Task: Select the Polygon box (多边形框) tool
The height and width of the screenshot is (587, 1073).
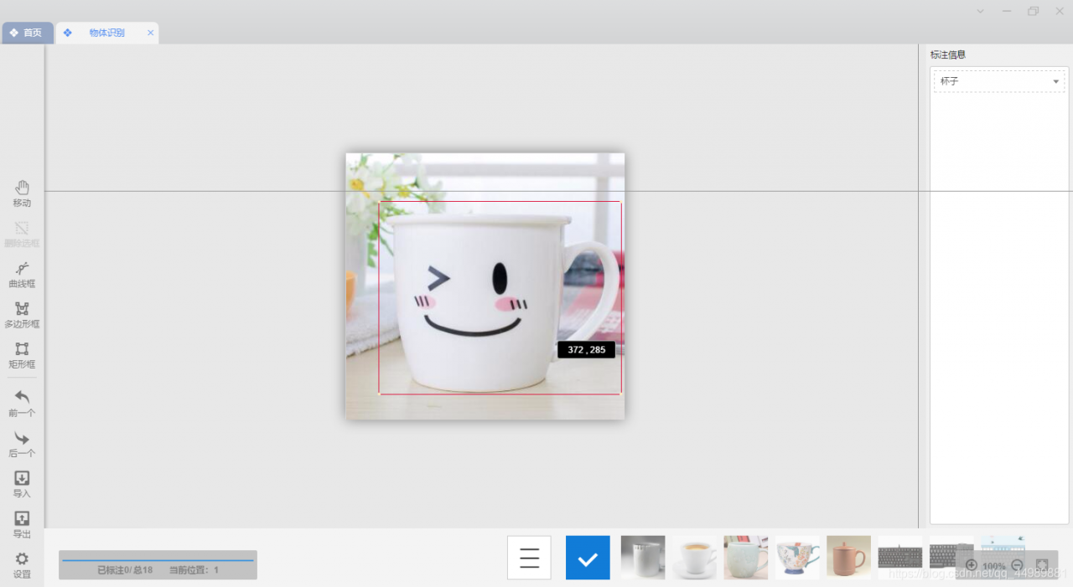Action: click(22, 316)
